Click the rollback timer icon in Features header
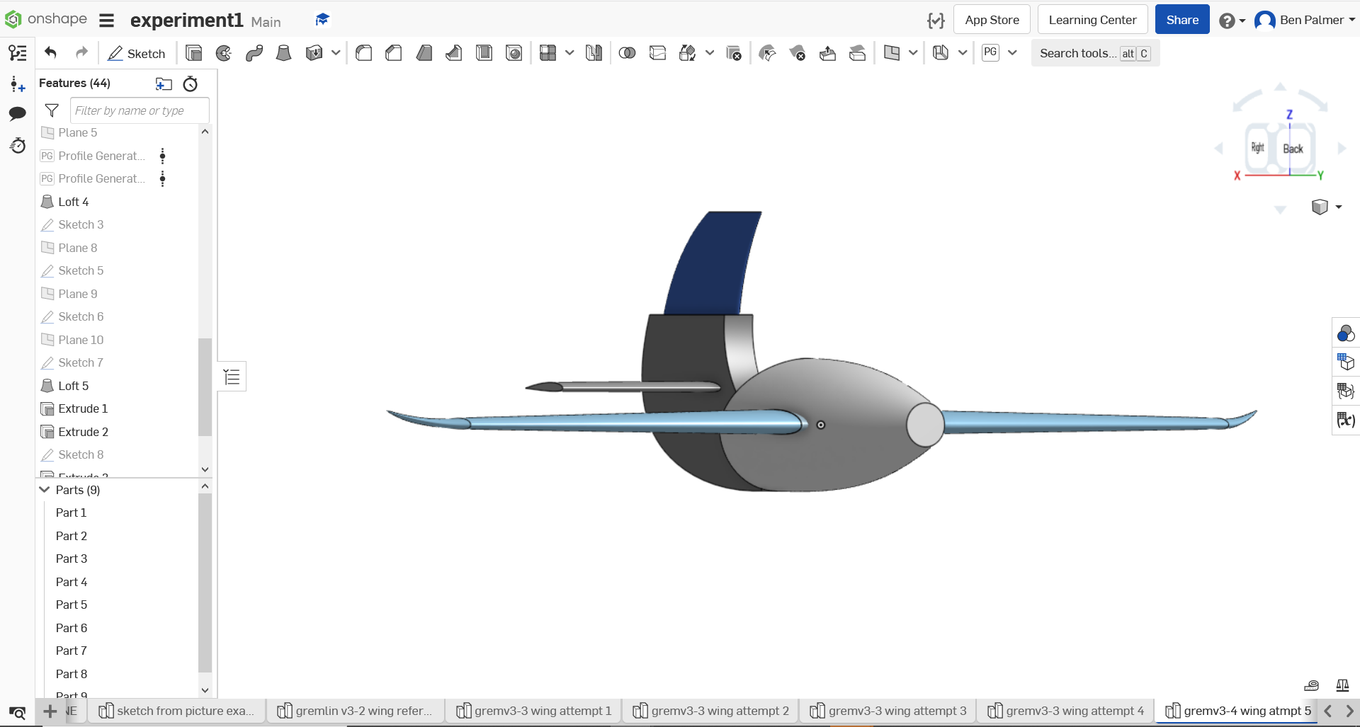The image size is (1360, 727). pos(191,84)
